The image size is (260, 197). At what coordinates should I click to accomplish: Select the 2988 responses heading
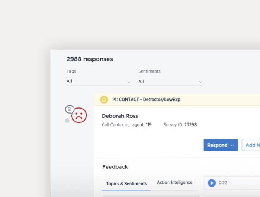[90, 59]
